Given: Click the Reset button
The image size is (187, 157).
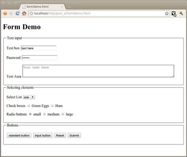Looking at the screenshot, I should [60, 135].
